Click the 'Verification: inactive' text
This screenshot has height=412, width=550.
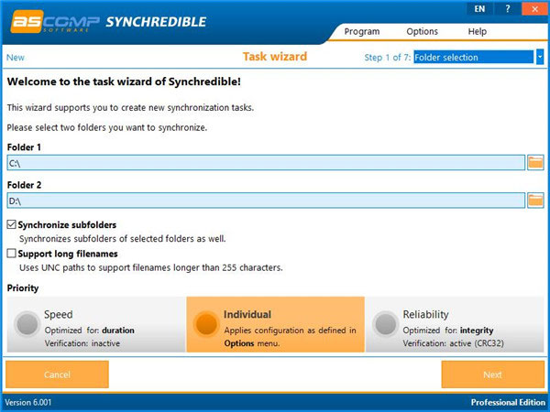82,343
